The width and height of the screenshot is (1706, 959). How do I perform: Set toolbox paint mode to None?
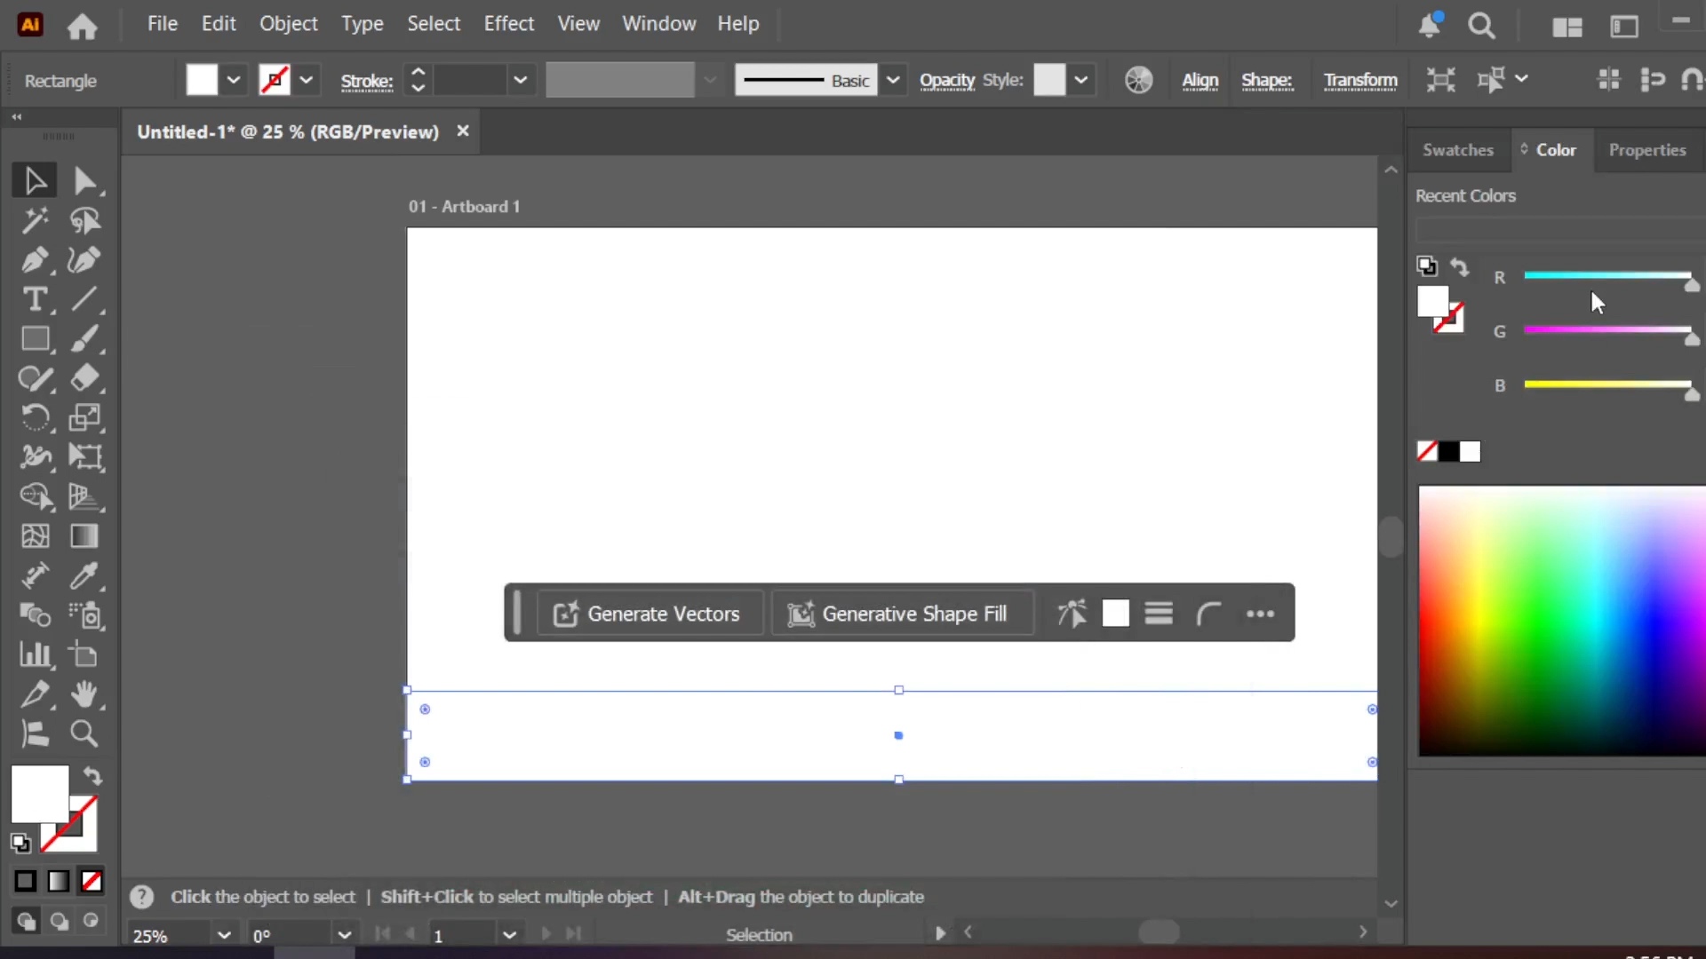click(x=92, y=881)
